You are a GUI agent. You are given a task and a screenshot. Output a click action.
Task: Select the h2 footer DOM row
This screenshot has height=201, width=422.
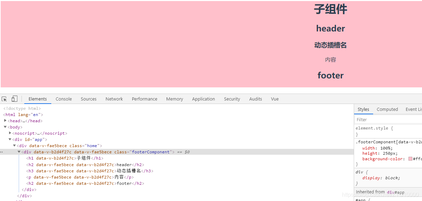(85, 183)
